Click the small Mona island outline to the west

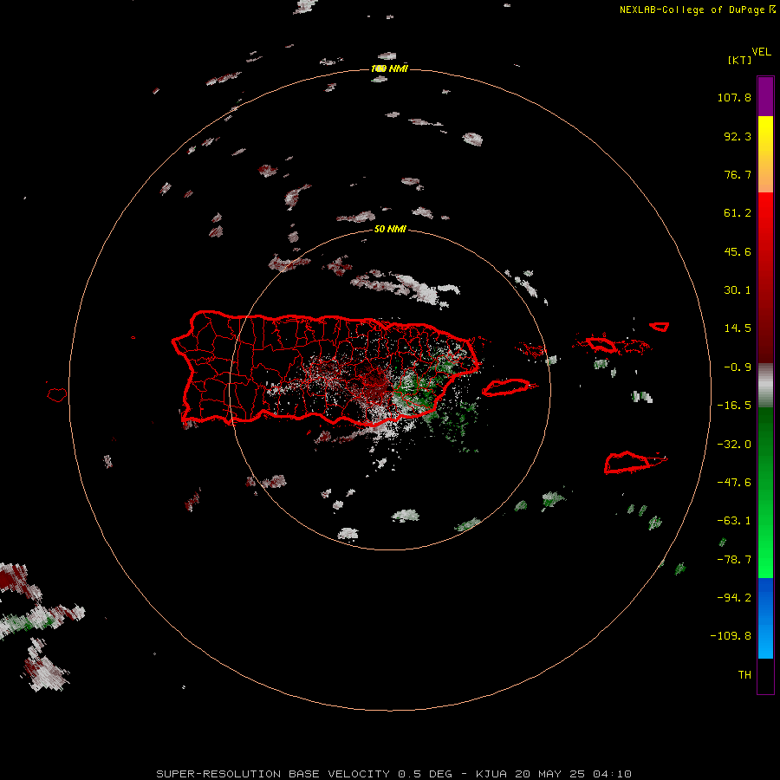coord(57,394)
